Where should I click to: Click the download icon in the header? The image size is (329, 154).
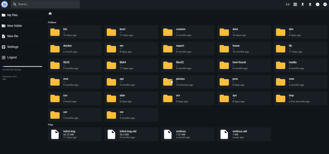[302, 4]
